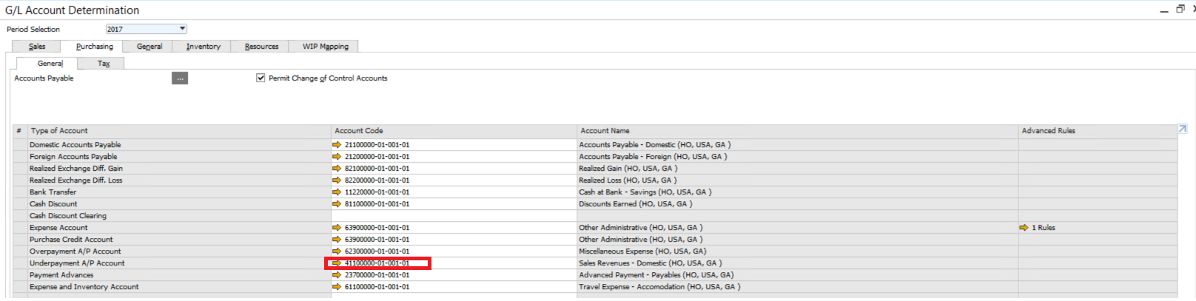Click the Accounts Payable browse button

click(180, 78)
